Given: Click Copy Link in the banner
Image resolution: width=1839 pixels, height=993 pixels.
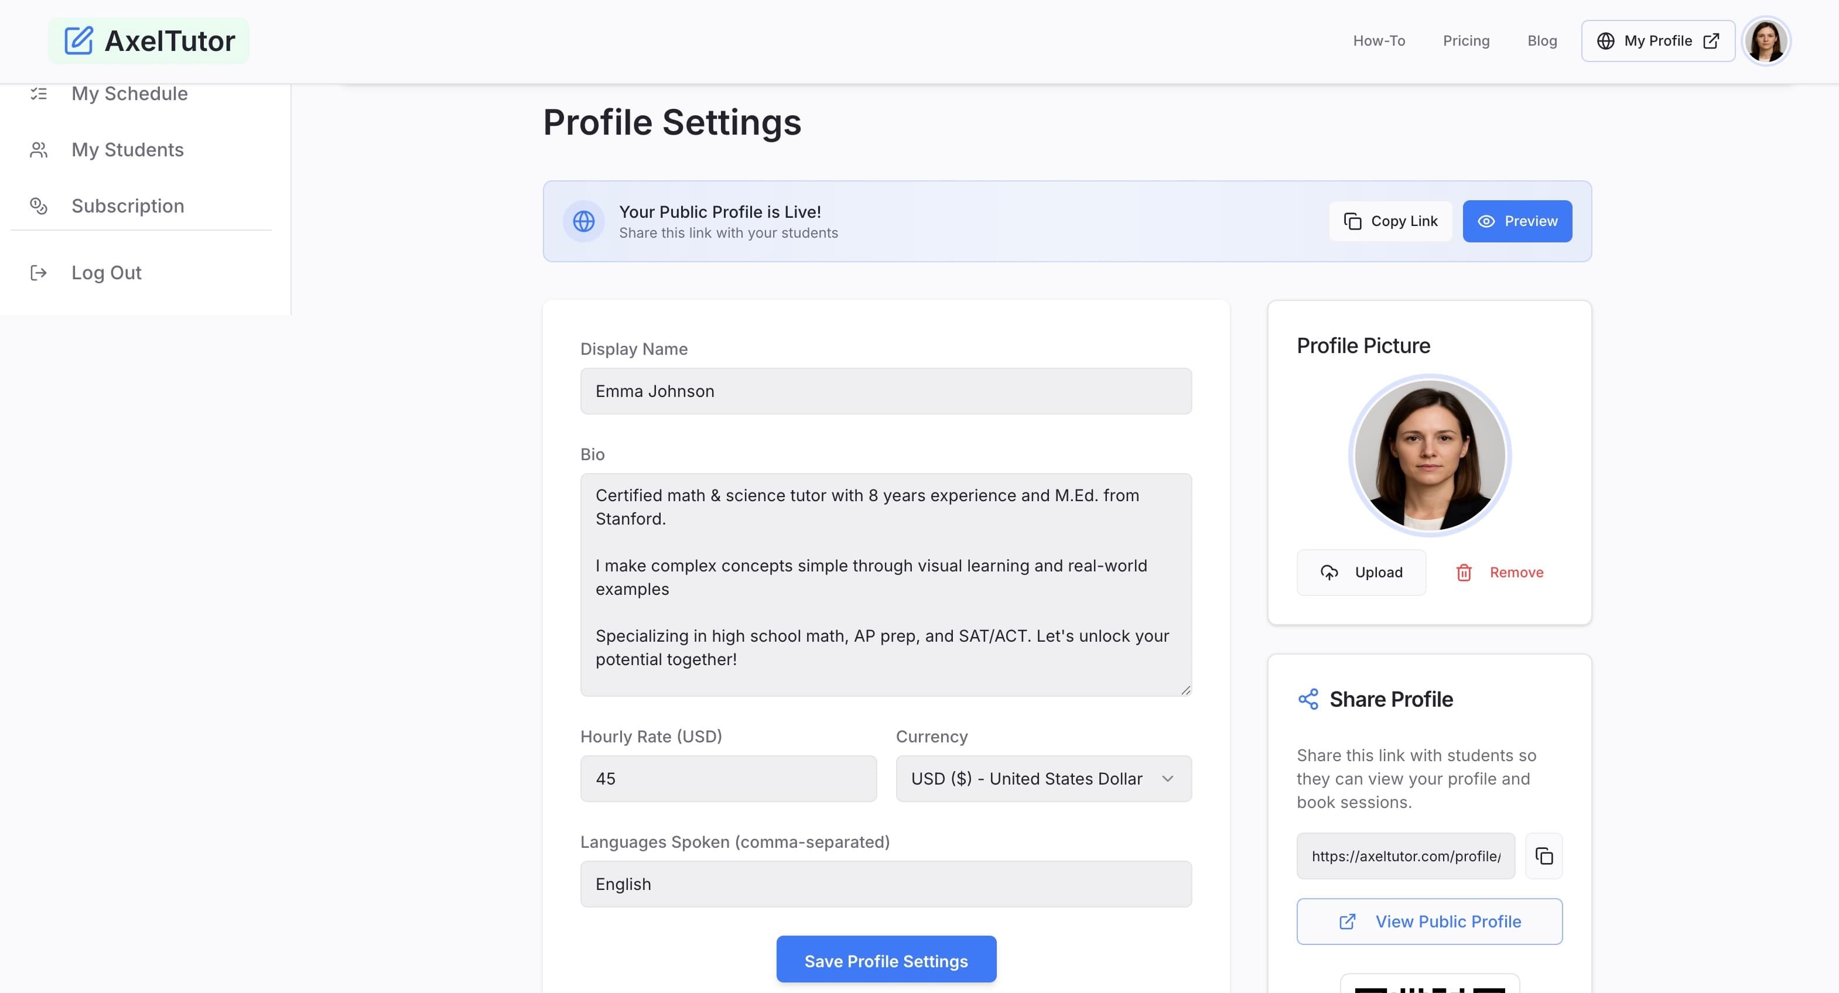Looking at the screenshot, I should (1390, 221).
